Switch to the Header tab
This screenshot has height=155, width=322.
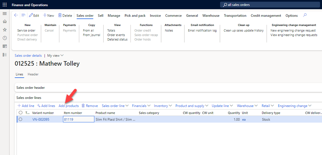33,74
